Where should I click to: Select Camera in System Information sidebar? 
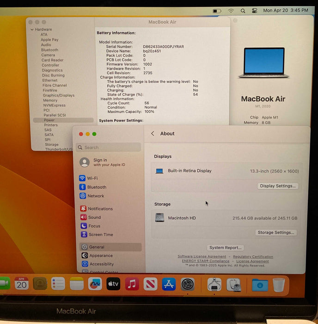[48, 55]
